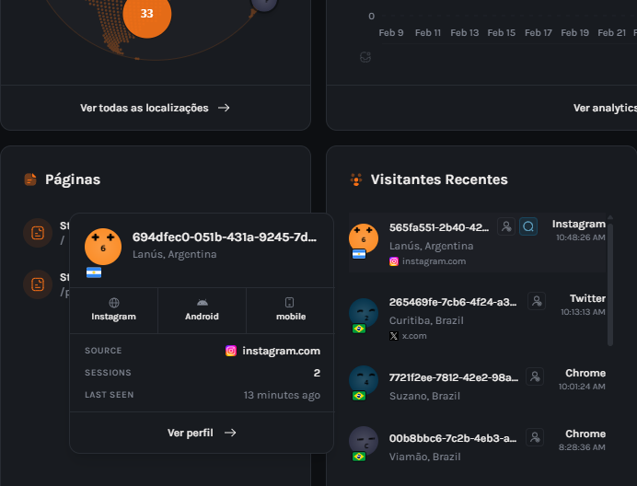Click the popup visitor avatar for 694dfec0
The width and height of the screenshot is (637, 486).
[103, 247]
